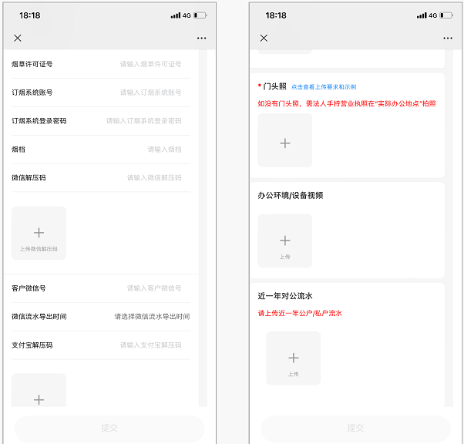Open 点击查看上传要求和示例 link
The image size is (464, 444).
click(324, 87)
